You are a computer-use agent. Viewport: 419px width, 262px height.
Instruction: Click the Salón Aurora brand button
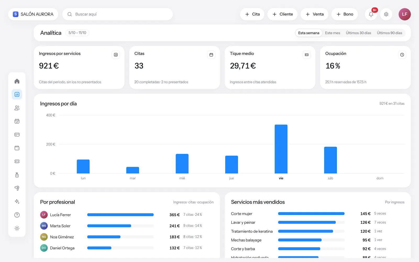33,14
